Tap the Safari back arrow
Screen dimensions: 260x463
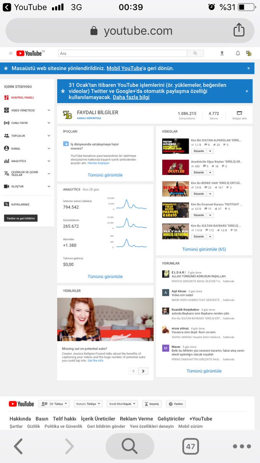18,446
